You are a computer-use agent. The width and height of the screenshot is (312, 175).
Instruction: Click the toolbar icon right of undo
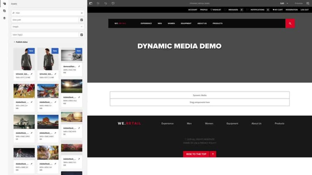(113, 3)
